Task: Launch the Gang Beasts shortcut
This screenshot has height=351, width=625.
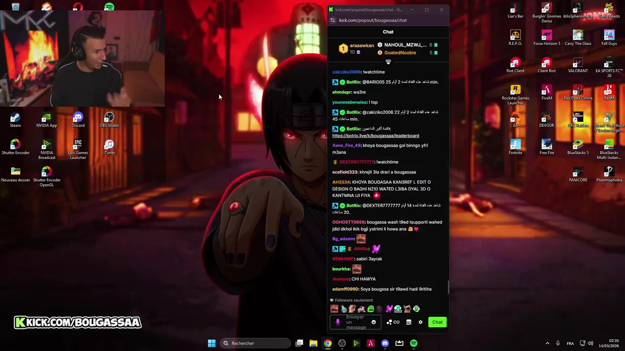Action: [x=609, y=11]
